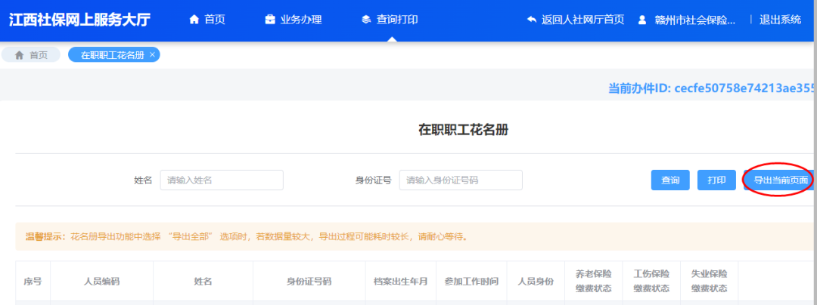Select the 在职职工花名册 tab
817x305 pixels.
coord(113,54)
